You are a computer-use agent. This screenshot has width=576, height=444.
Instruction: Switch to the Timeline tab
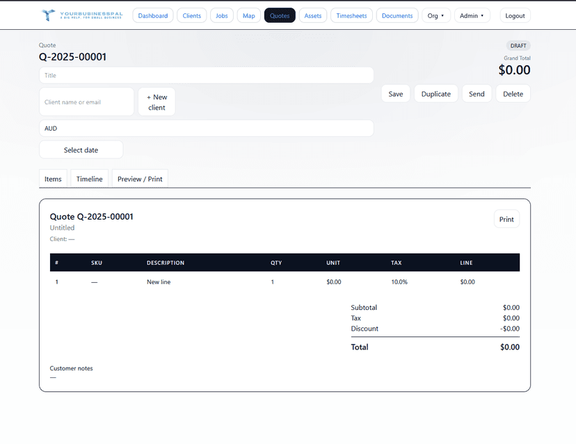pyautogui.click(x=89, y=179)
